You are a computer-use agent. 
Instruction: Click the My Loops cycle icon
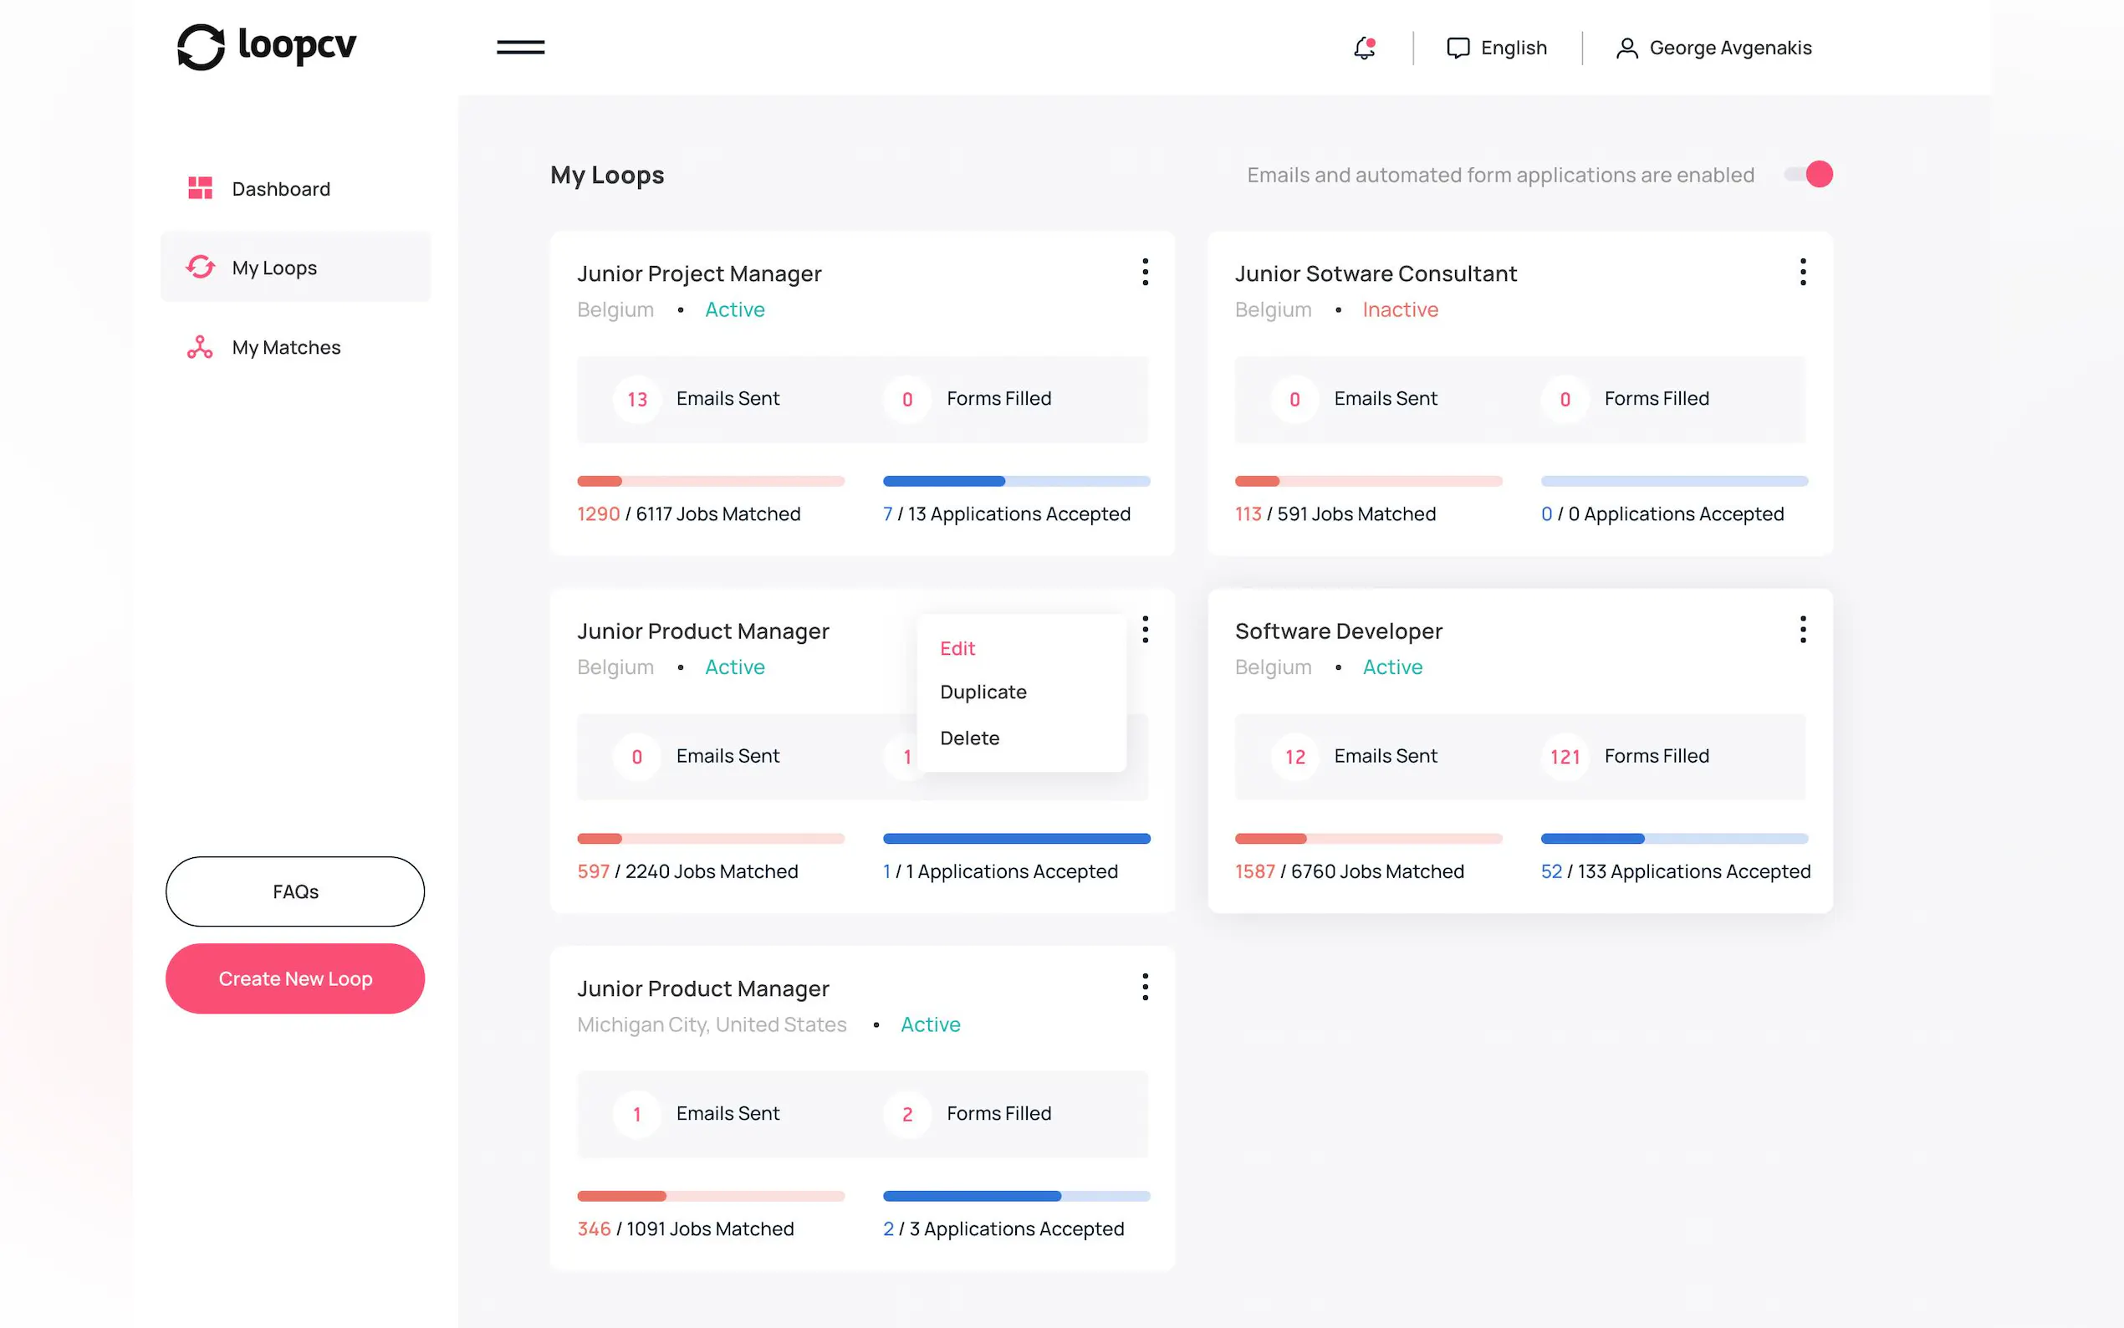(x=200, y=267)
